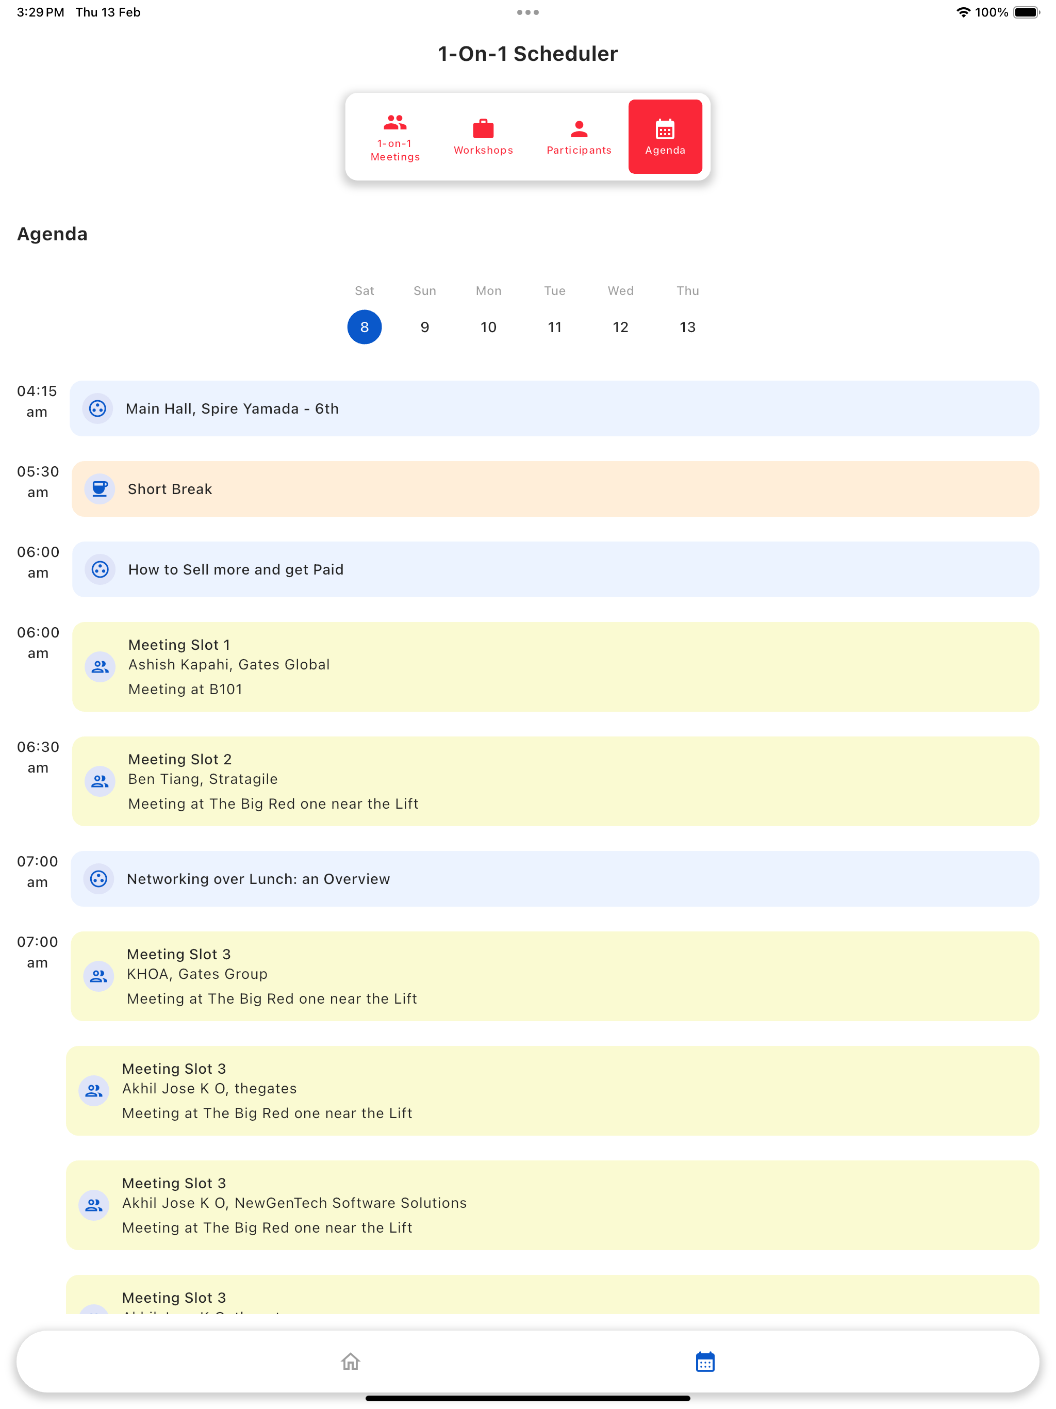
Task: Click people icon for KHOA, Gates Group meeting
Action: point(98,976)
